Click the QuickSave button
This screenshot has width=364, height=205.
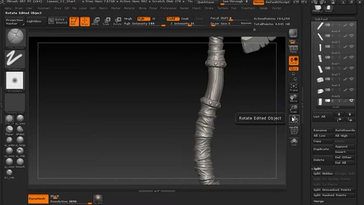(206, 2)
